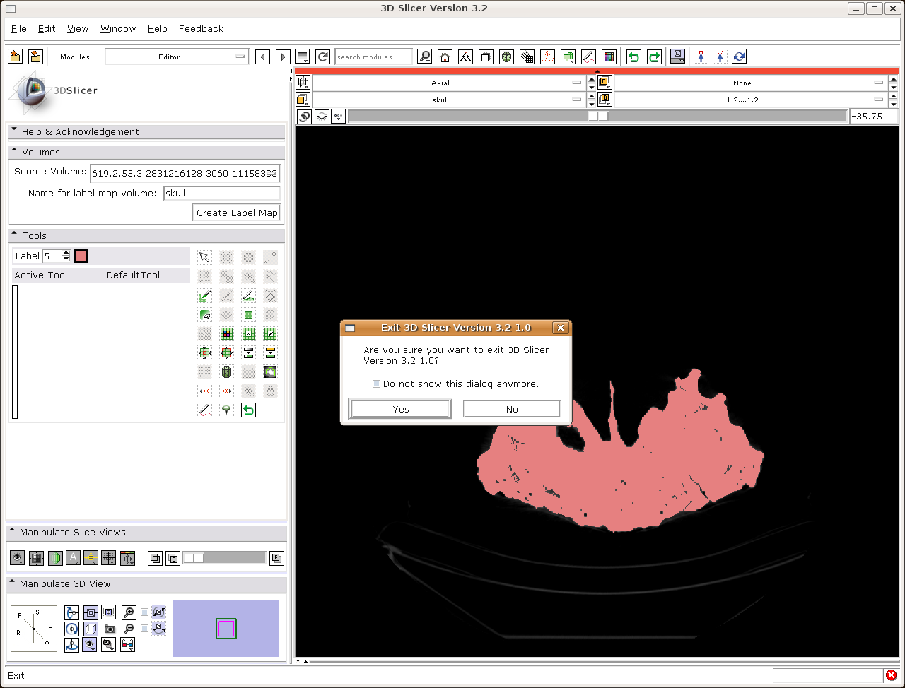Open the Help menu
The width and height of the screenshot is (905, 688).
point(157,29)
